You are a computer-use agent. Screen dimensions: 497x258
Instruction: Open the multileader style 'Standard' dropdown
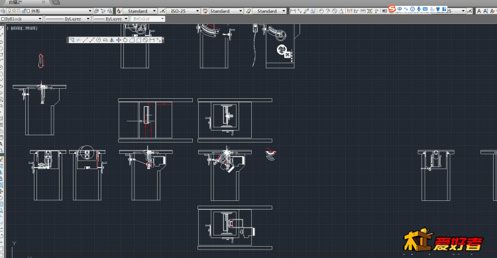pyautogui.click(x=284, y=11)
